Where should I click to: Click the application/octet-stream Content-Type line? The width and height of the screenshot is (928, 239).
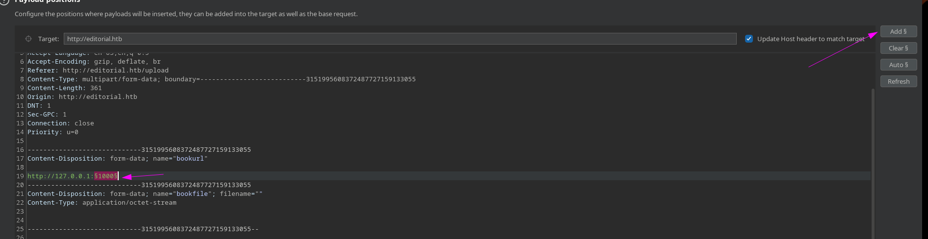click(102, 203)
